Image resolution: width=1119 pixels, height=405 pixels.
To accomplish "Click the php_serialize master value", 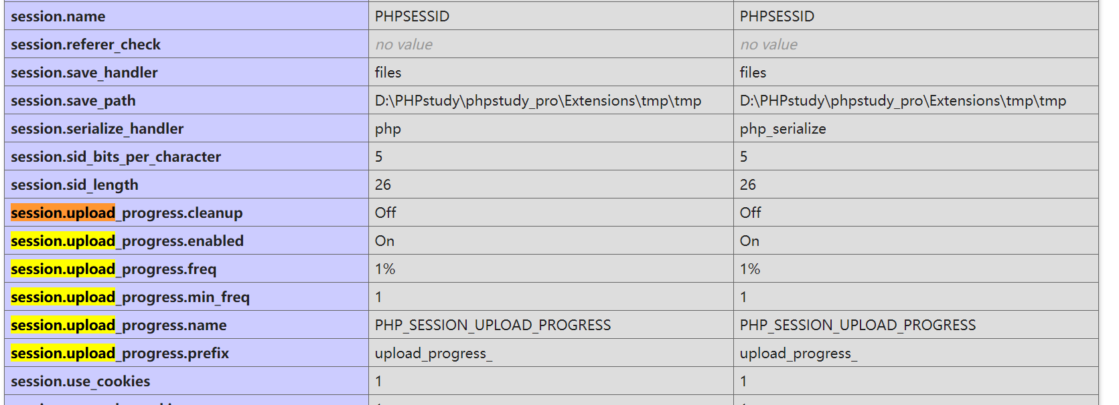I will pyautogui.click(x=783, y=128).
